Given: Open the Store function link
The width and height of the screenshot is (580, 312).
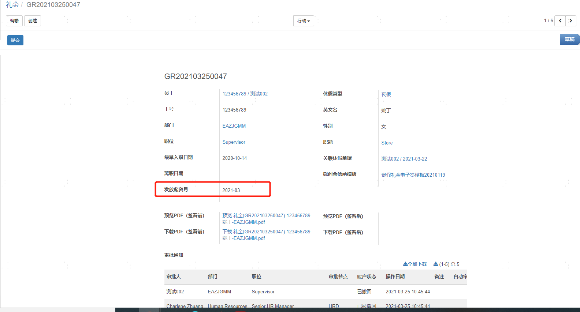Looking at the screenshot, I should pos(387,143).
